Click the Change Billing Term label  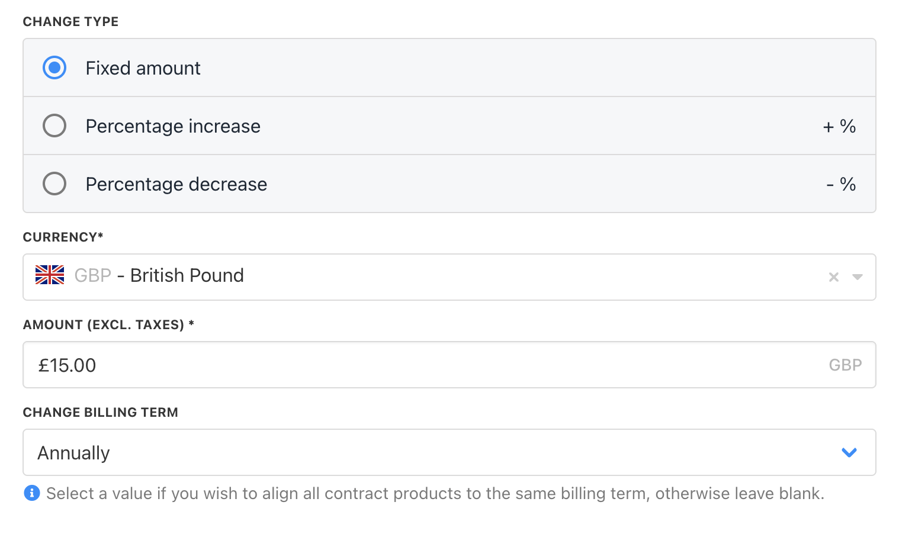point(101,412)
